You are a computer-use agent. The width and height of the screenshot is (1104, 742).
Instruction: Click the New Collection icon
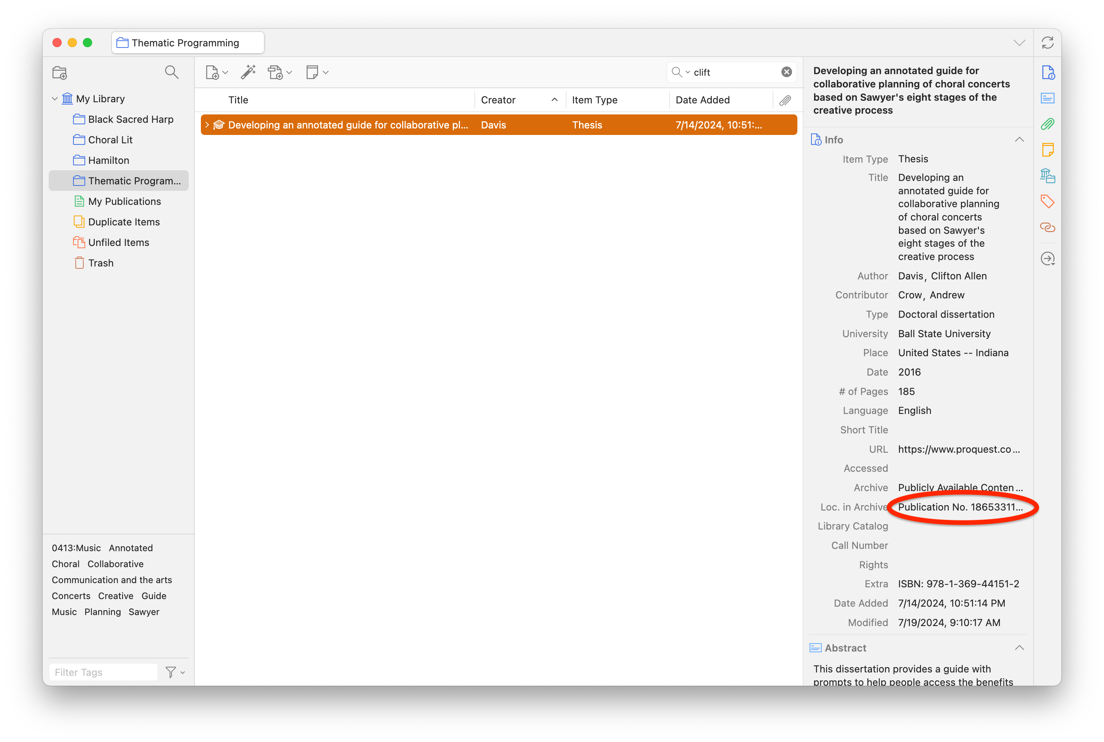(60, 72)
